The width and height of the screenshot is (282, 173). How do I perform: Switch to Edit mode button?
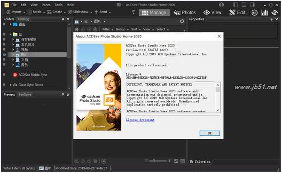[237, 13]
